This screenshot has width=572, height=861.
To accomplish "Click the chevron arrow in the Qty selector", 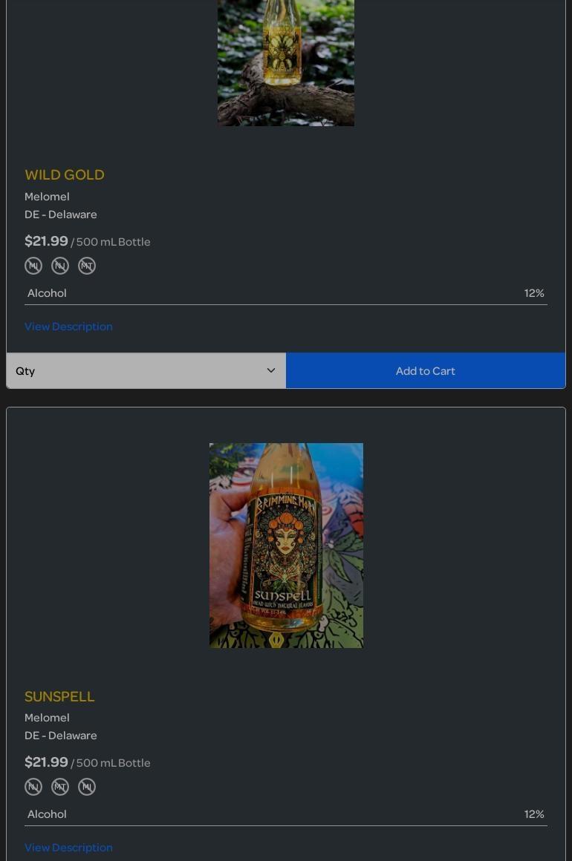I will [271, 370].
